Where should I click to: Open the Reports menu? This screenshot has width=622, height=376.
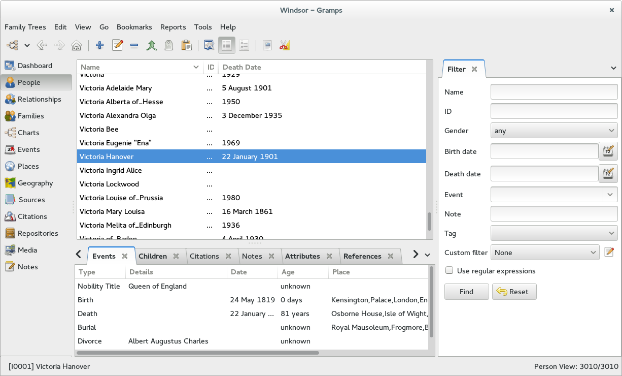click(x=172, y=27)
